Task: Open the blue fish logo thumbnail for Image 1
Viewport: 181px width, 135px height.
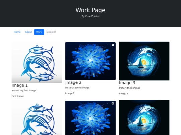Action: (x=37, y=62)
